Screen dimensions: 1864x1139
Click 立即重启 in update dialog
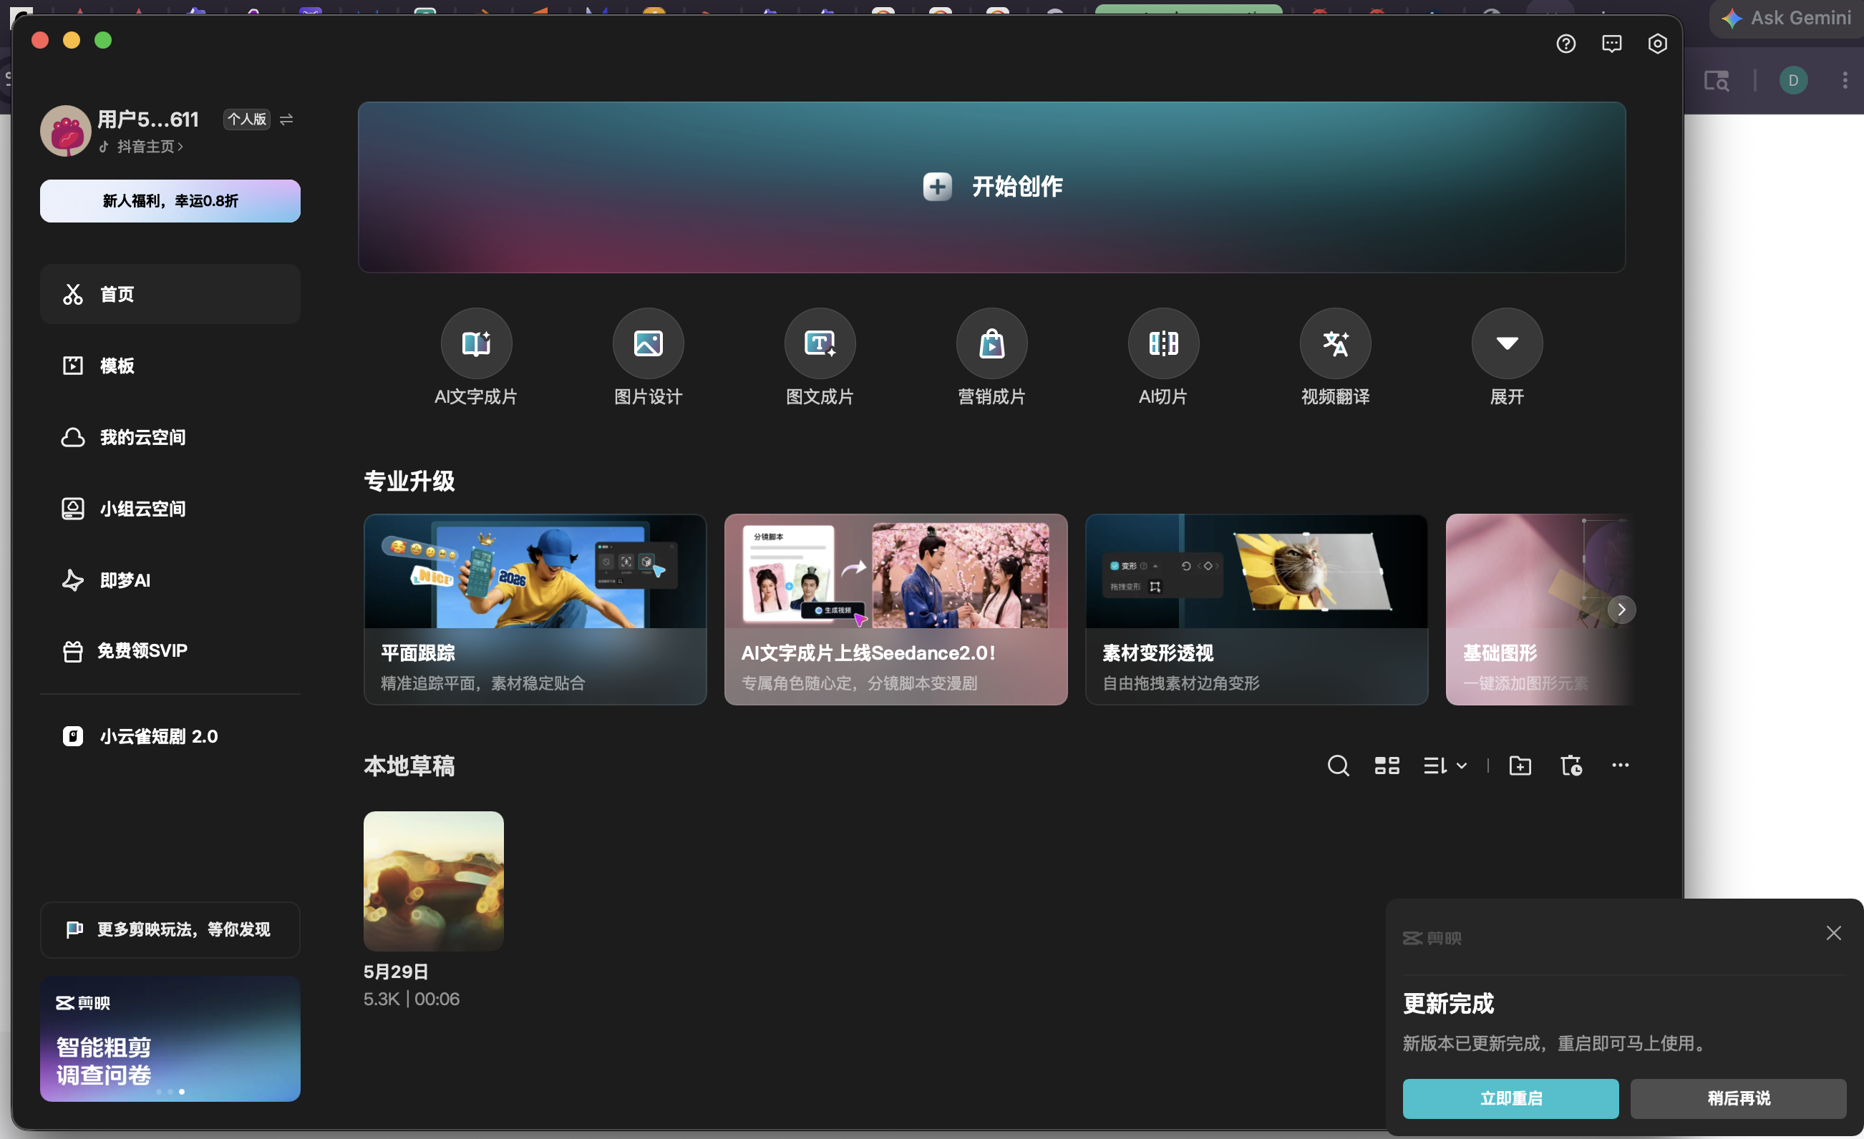1510,1098
